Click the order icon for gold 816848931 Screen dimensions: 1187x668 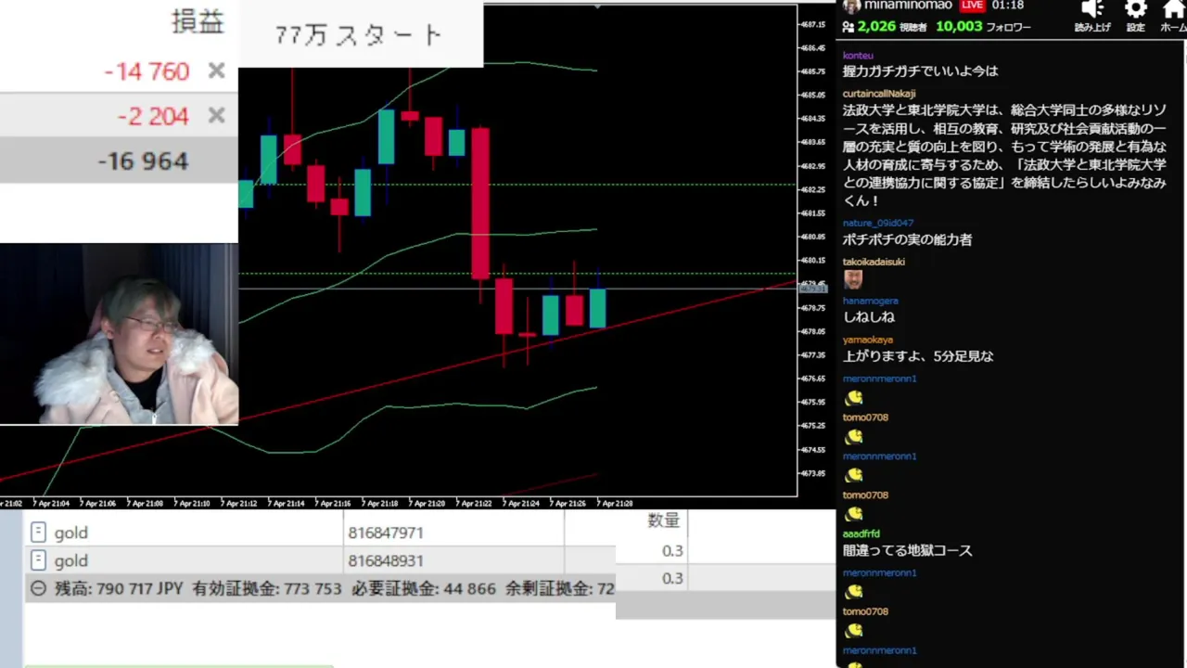click(x=38, y=560)
